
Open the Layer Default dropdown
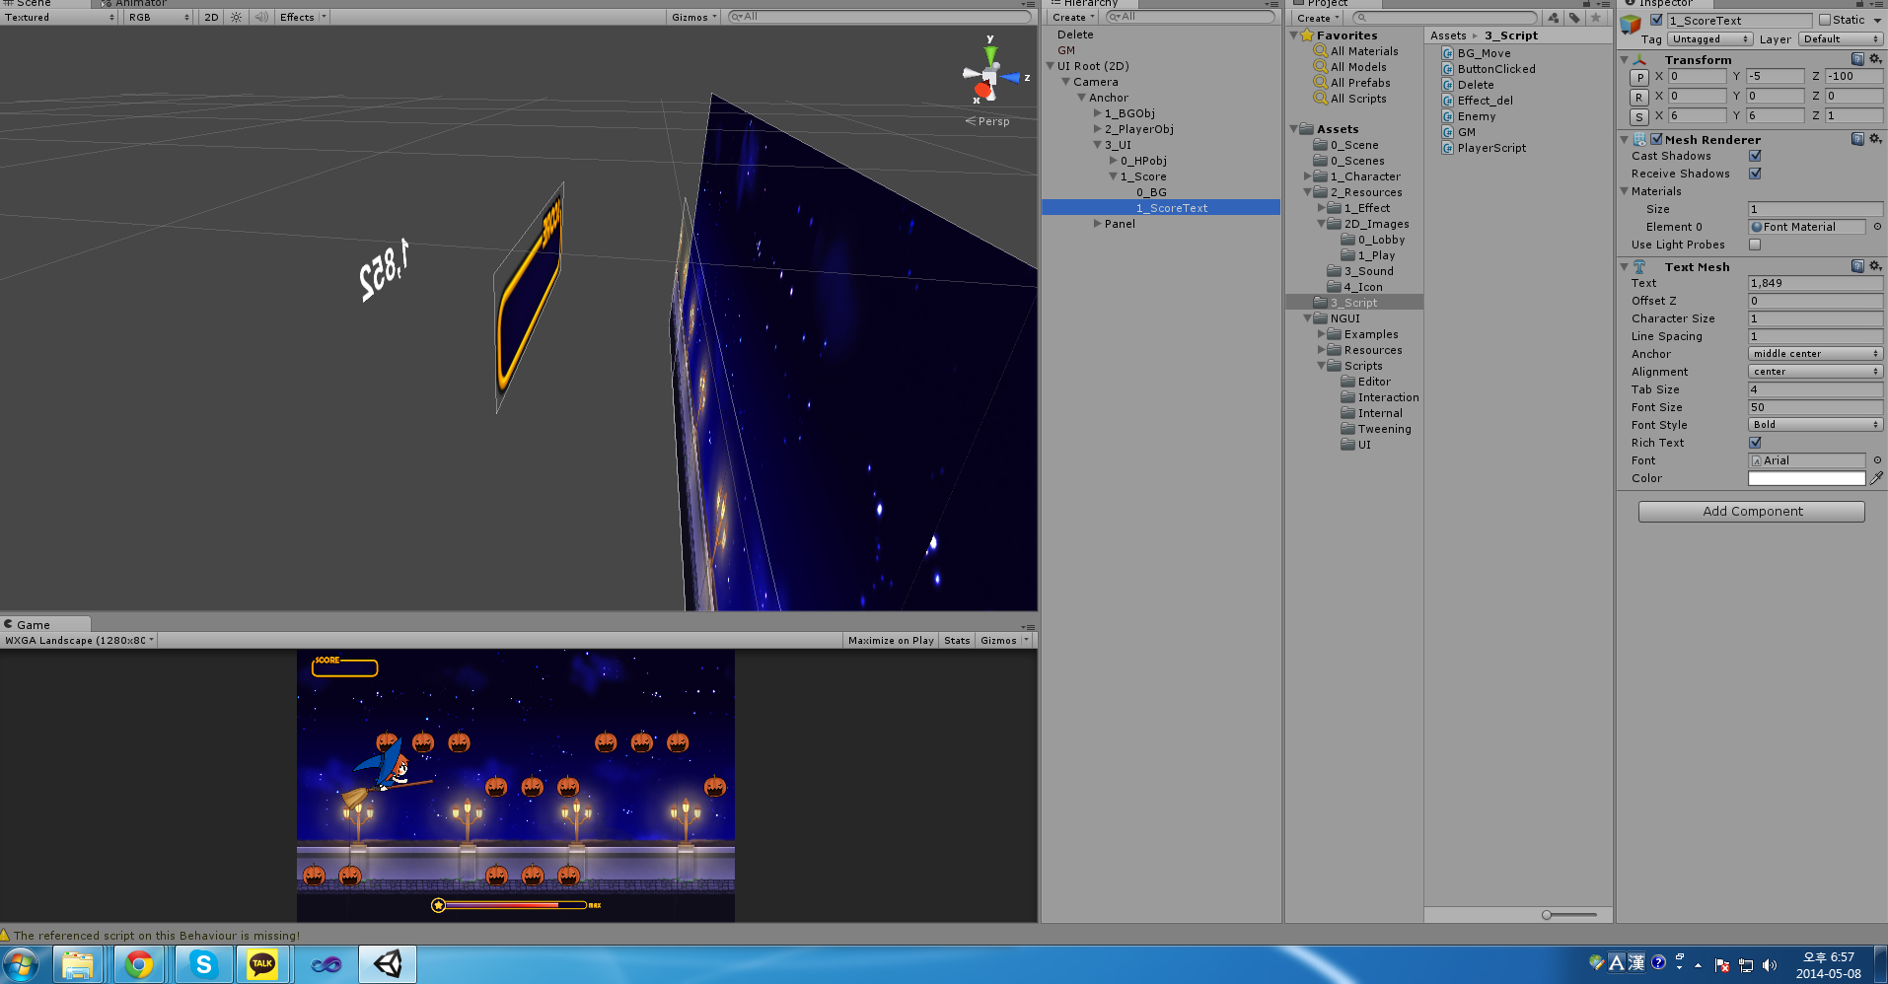click(x=1841, y=39)
